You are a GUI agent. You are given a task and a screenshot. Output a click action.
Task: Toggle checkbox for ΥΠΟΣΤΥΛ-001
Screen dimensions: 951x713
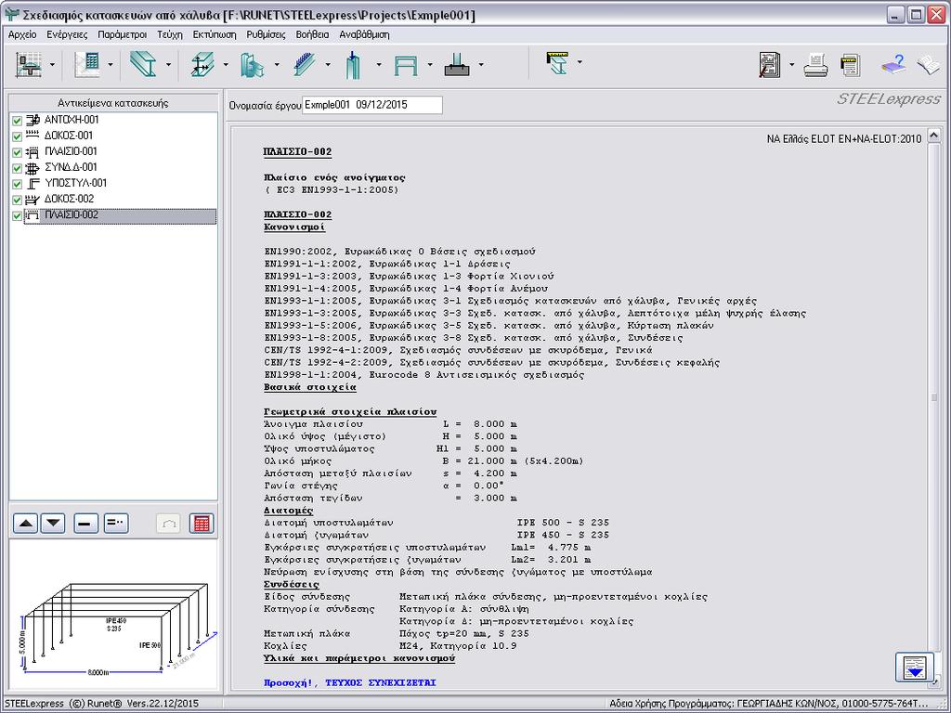coord(17,184)
